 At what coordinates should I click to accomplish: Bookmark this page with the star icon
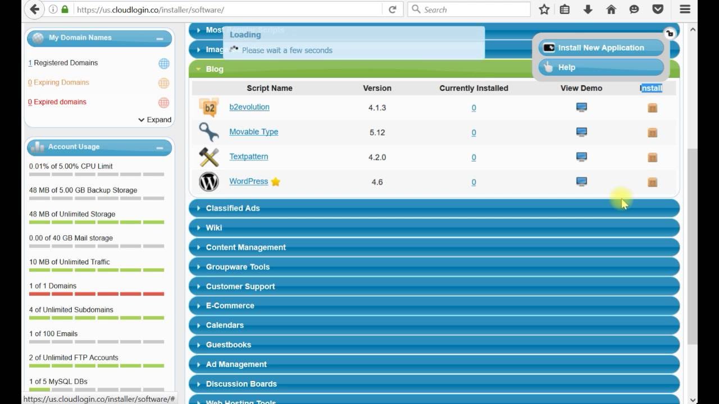544,10
